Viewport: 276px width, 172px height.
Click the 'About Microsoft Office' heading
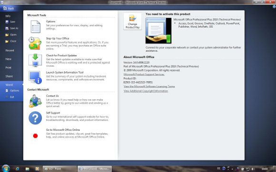coord(139,57)
